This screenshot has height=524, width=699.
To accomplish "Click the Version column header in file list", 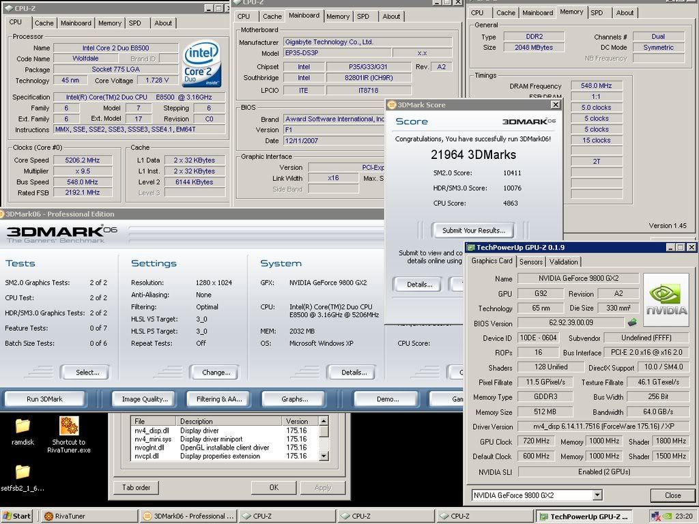I will tap(300, 421).
